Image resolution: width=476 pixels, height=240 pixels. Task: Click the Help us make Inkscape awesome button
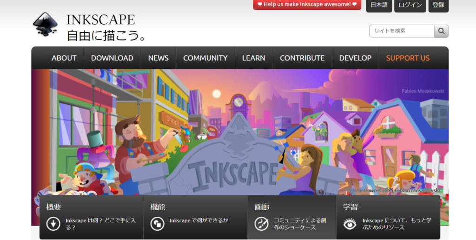[x=307, y=4]
